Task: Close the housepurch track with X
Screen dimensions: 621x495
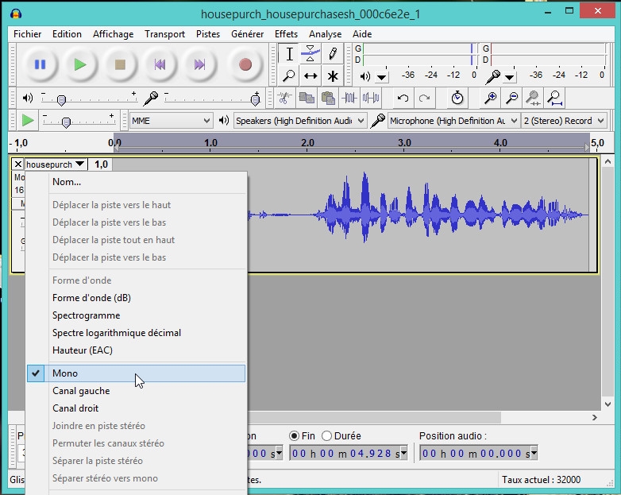Action: [17, 164]
